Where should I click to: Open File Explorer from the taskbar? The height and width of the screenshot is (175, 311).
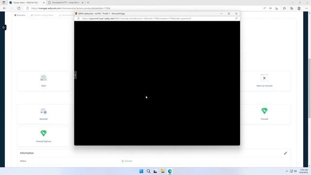pyautogui.click(x=163, y=171)
